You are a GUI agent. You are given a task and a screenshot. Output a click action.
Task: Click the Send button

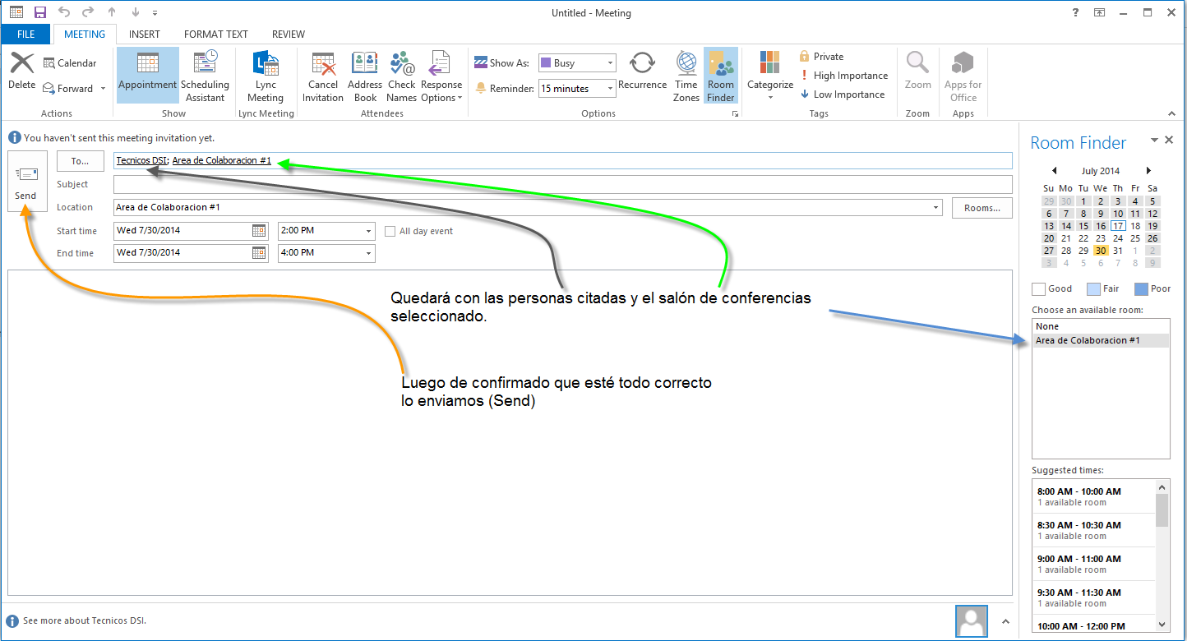pos(26,182)
